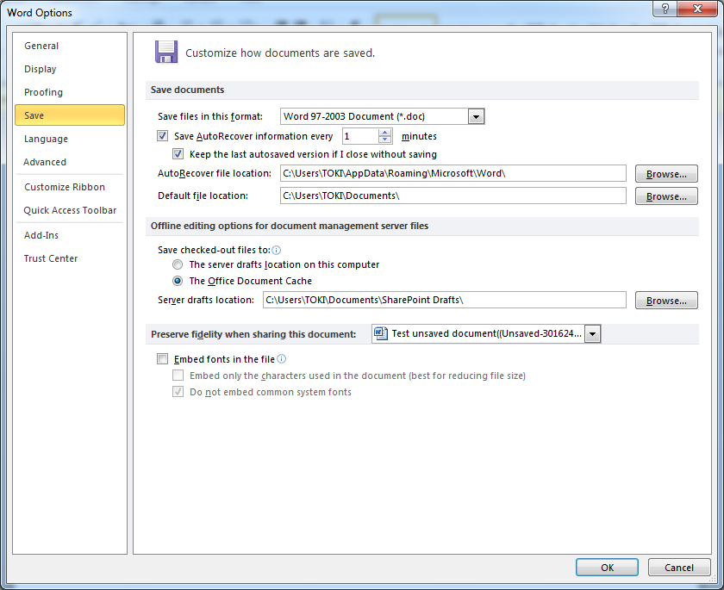Toggle Save AutoRecover information checkbox

click(162, 135)
